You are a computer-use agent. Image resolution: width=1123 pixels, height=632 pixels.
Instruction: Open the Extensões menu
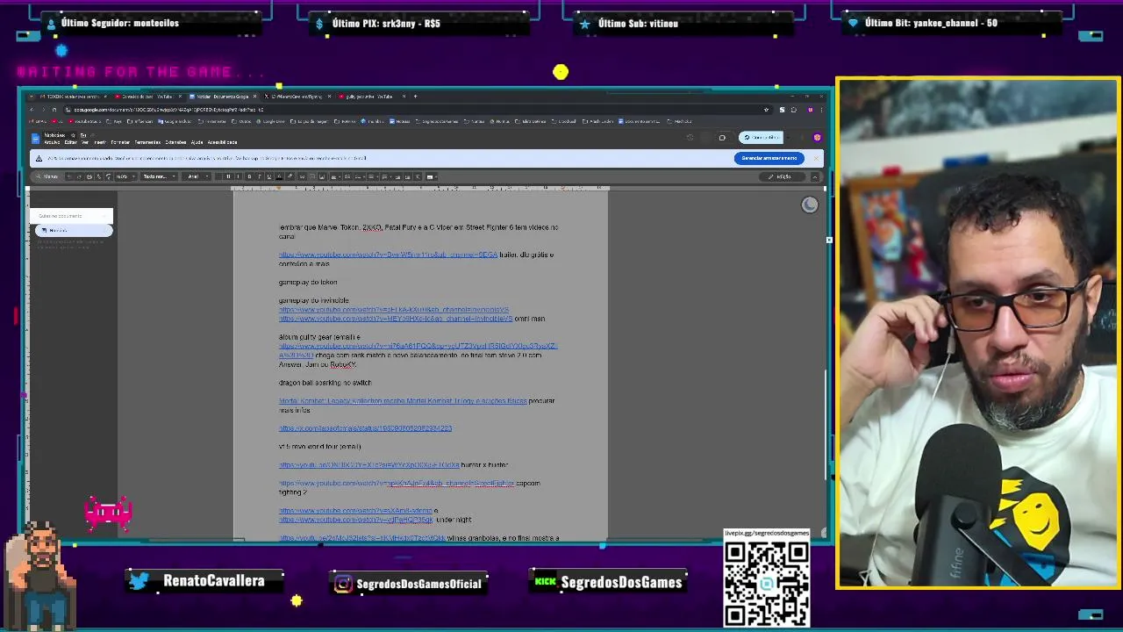point(175,142)
